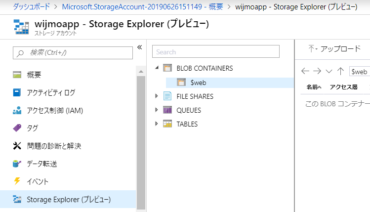The width and height of the screenshot is (370, 212).
Task: Click the upload arrow icon
Action: (x=312, y=49)
